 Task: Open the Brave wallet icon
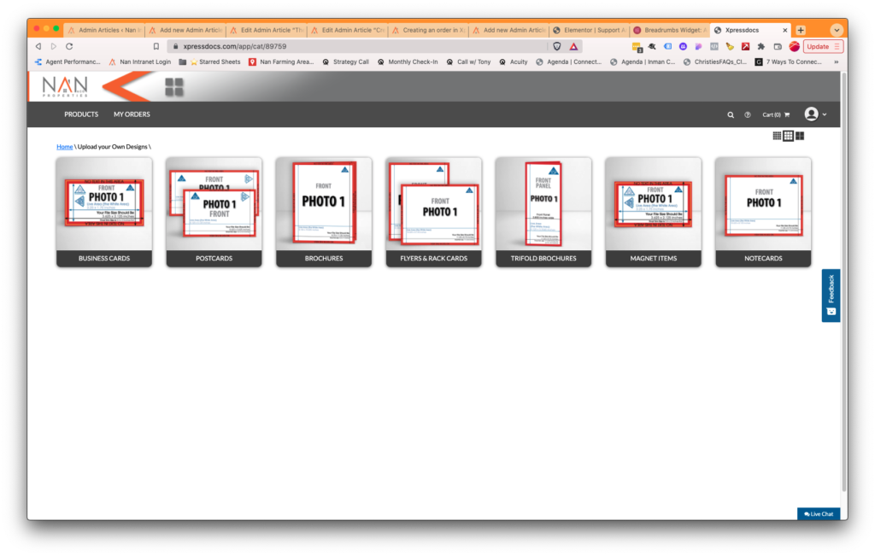[x=778, y=46]
